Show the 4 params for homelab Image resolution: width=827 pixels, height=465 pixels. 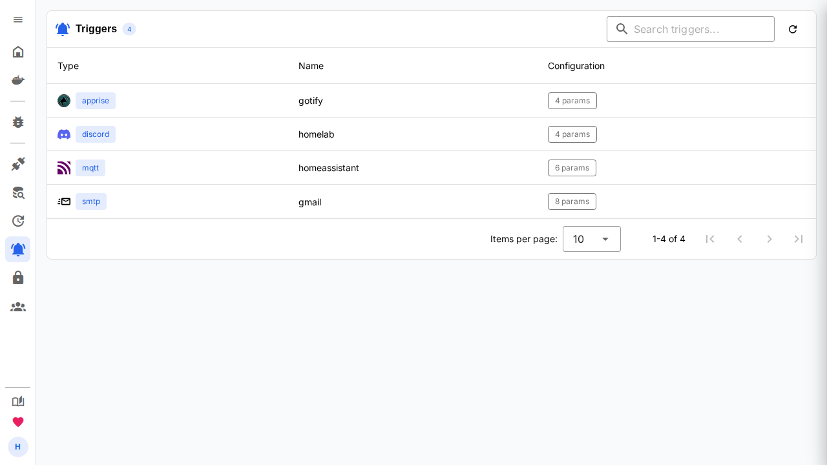(x=572, y=134)
